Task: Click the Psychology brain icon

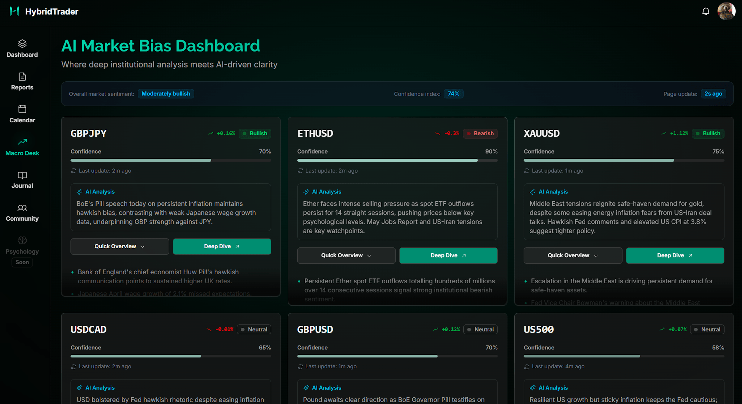Action: point(22,240)
